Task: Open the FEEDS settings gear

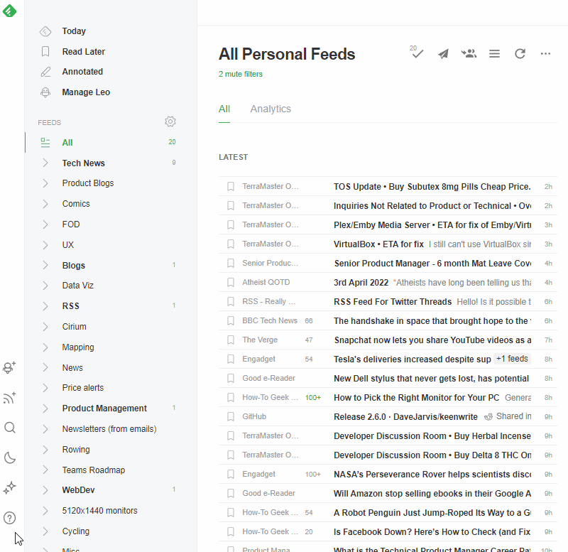Action: (x=170, y=121)
